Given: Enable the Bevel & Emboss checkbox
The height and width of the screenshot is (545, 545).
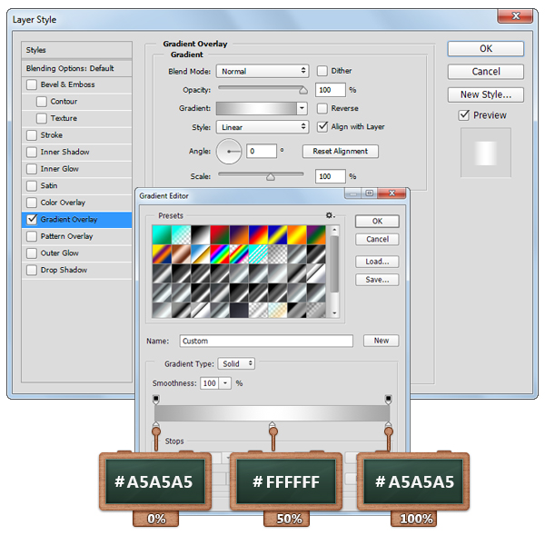Looking at the screenshot, I should pos(32,84).
